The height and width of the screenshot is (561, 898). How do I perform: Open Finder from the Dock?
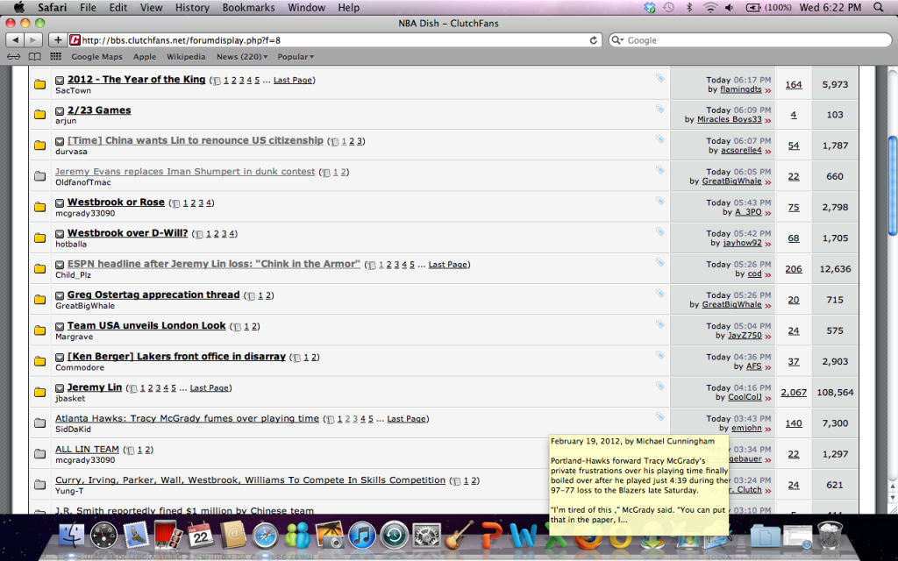tap(72, 536)
